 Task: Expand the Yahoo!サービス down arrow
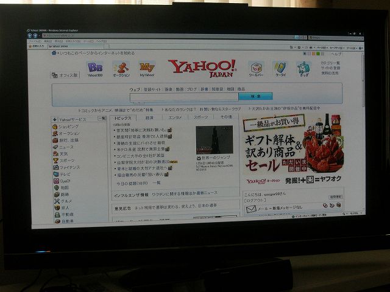point(54,119)
